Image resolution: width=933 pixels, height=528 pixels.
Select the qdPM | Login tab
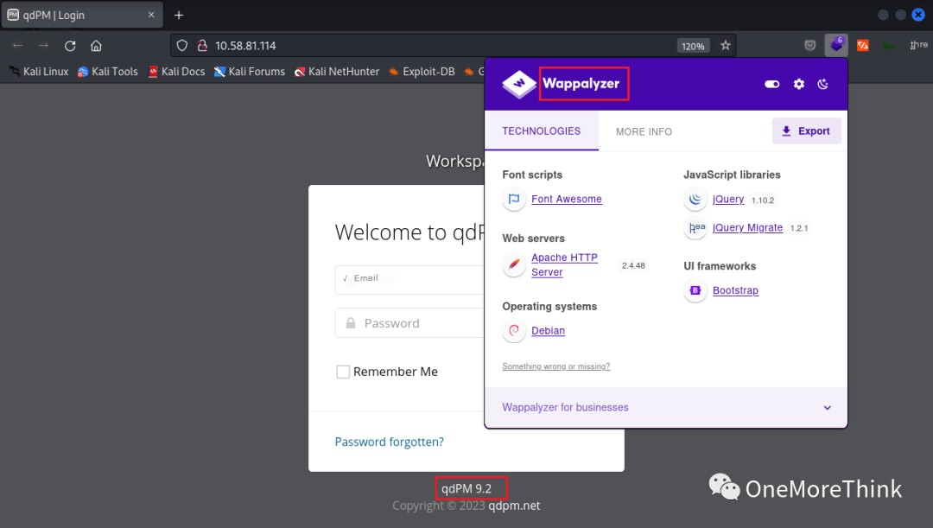(82, 15)
